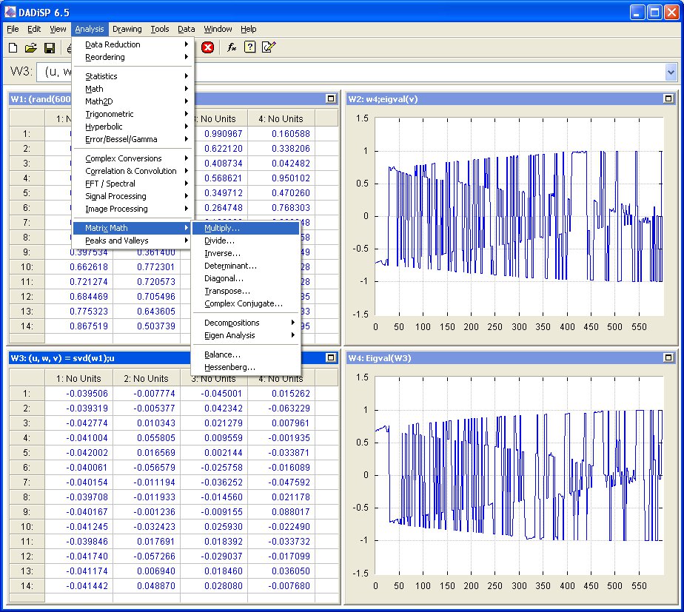
Task: Choose Determinant... matrix option
Action: click(x=246, y=266)
